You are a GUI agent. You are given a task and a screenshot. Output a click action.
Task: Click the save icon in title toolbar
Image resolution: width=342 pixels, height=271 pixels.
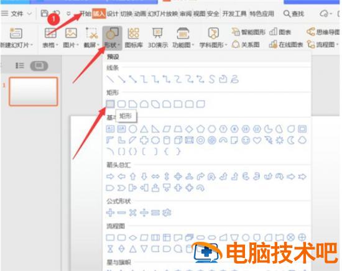coord(44,14)
